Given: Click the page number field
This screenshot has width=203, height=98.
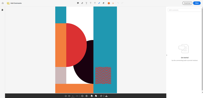Looking at the screenshot, I should tap(73, 96).
